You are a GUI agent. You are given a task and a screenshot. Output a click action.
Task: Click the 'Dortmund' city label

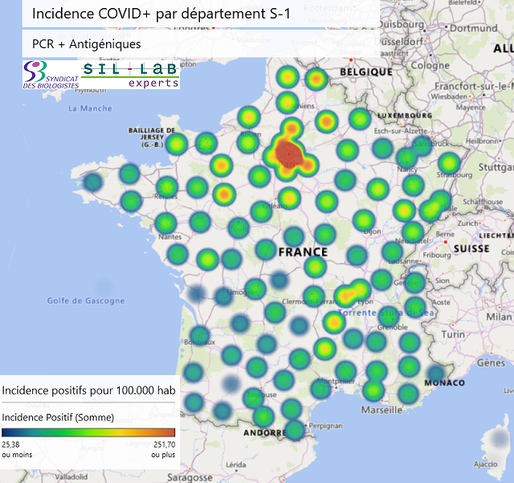click(473, 28)
